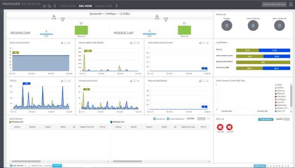The height and width of the screenshot is (168, 295).
Task: Open the second red alert icon in the Alert Log
Action: coord(229,127)
